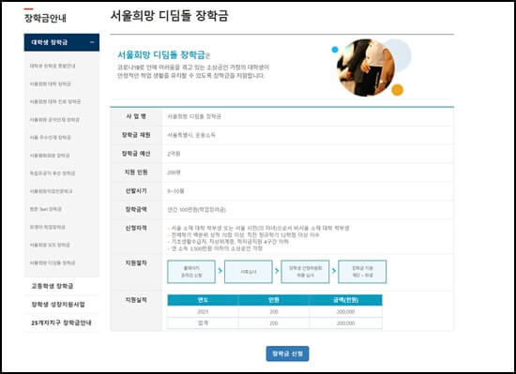Screen dimensions: 516x374
Task: Click the arrow icon after 서류심사 step
Action: 277,271
